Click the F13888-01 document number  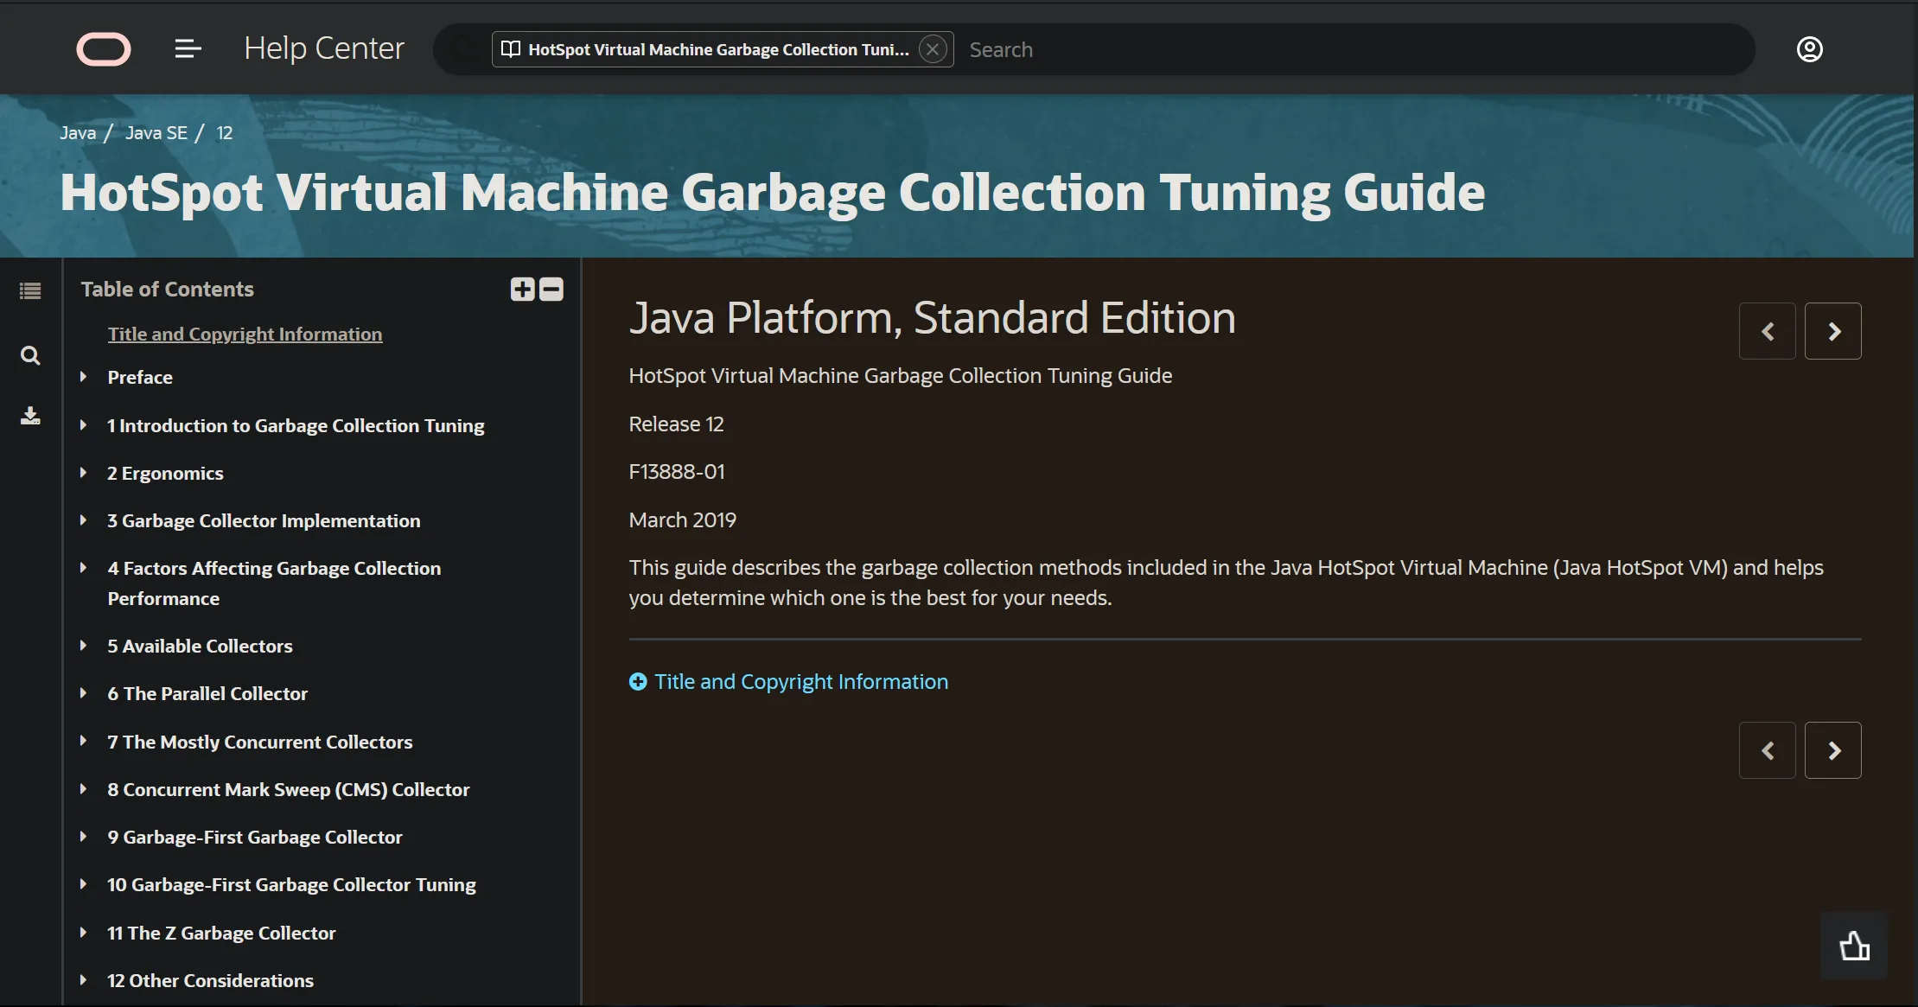(677, 472)
